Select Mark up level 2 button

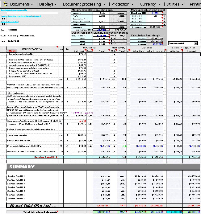pos(165,19)
